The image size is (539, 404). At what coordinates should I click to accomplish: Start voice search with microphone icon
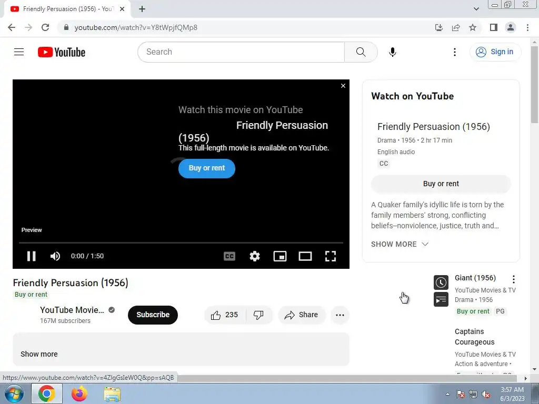392,52
